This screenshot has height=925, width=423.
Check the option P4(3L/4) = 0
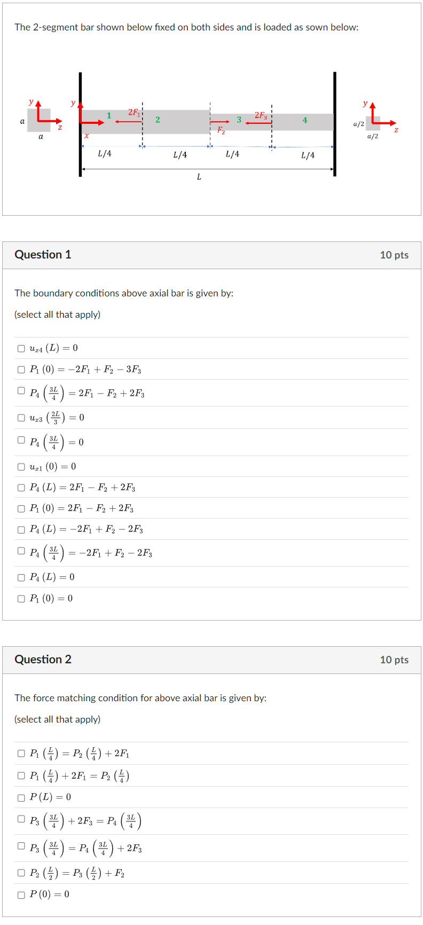pos(21,442)
